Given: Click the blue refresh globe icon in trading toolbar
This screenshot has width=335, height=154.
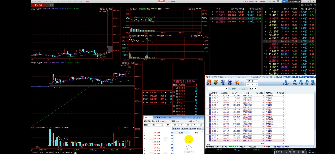Looking at the screenshot, I should pyautogui.click(x=230, y=81).
